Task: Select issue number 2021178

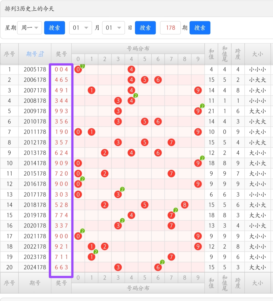Action: [x=35, y=236]
